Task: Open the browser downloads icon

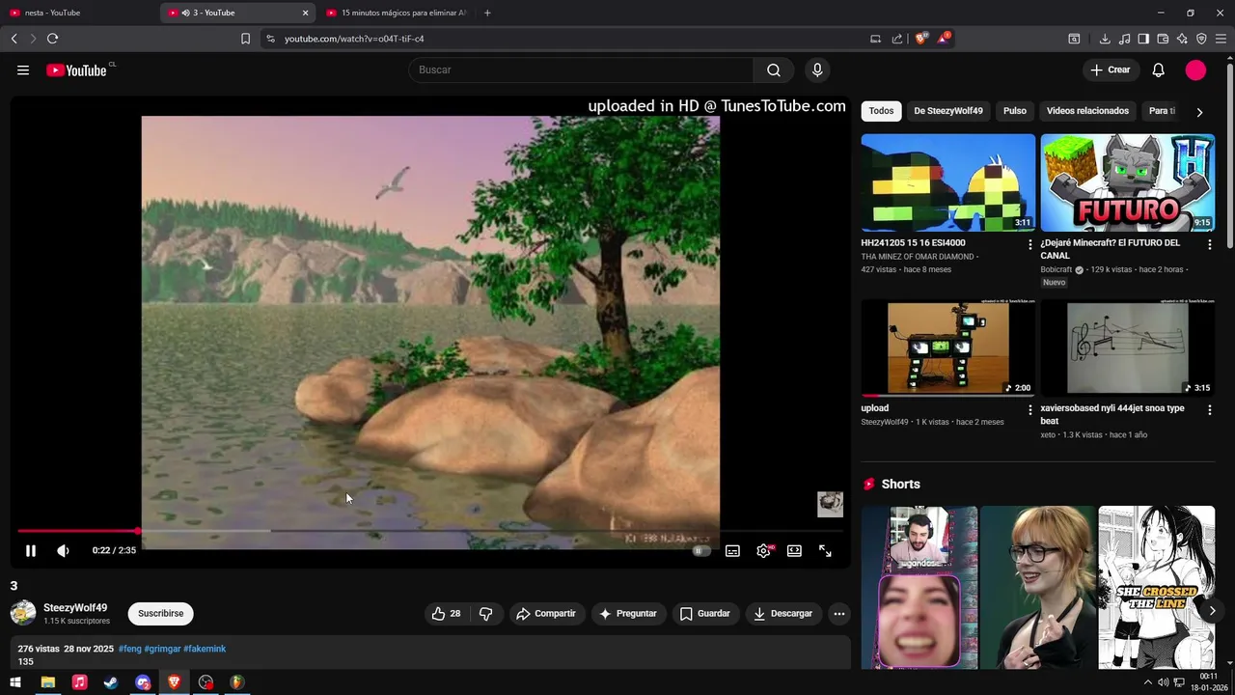Action: coord(1105,39)
